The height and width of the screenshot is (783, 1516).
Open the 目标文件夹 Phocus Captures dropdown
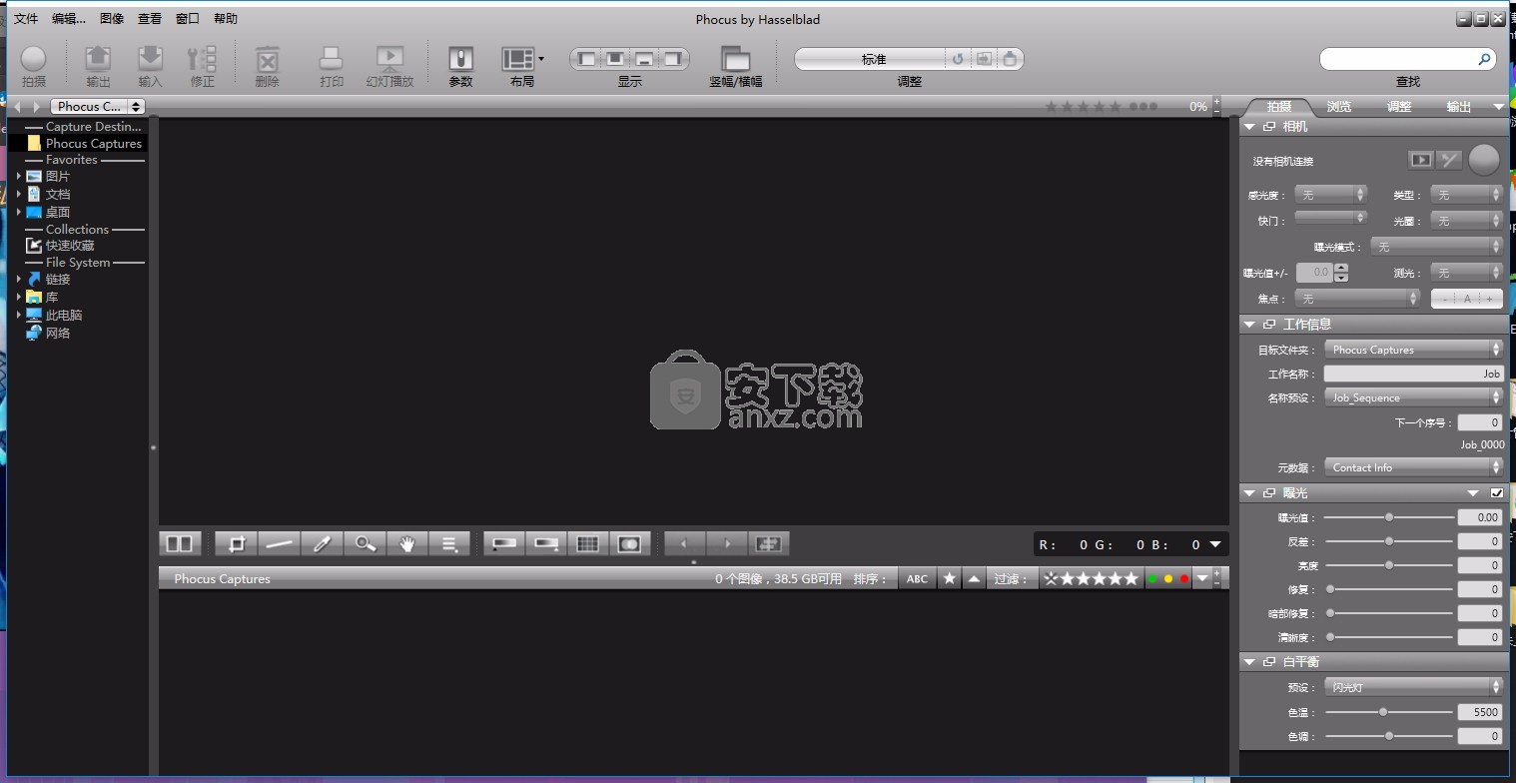(1413, 350)
